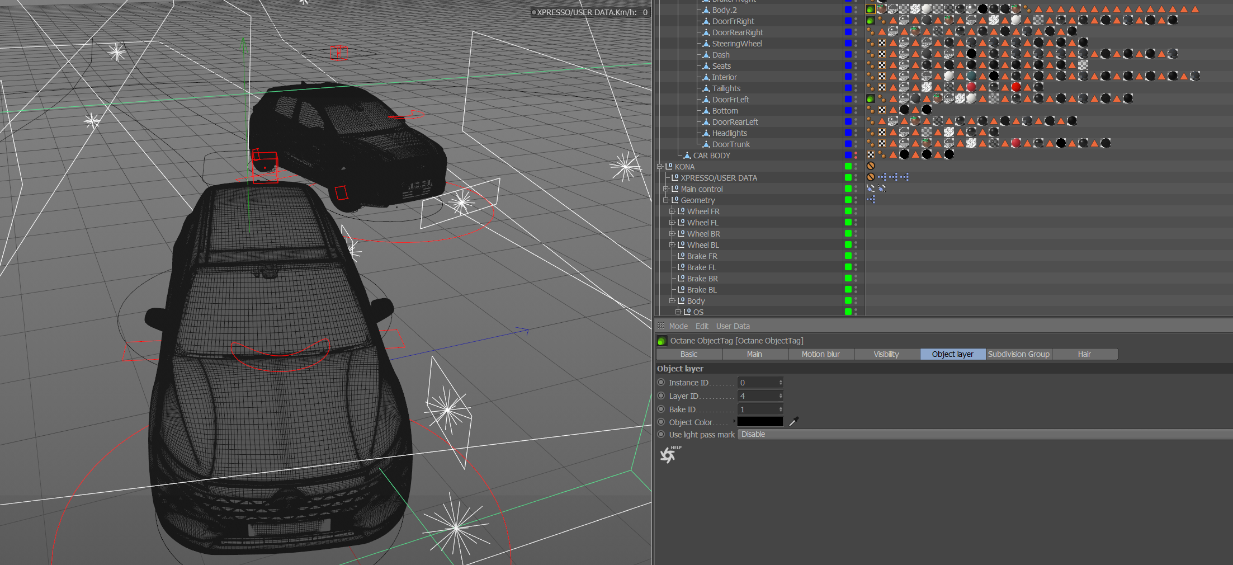Toggle visibility dots for CAR BODY
This screenshot has height=565, width=1233.
point(856,155)
